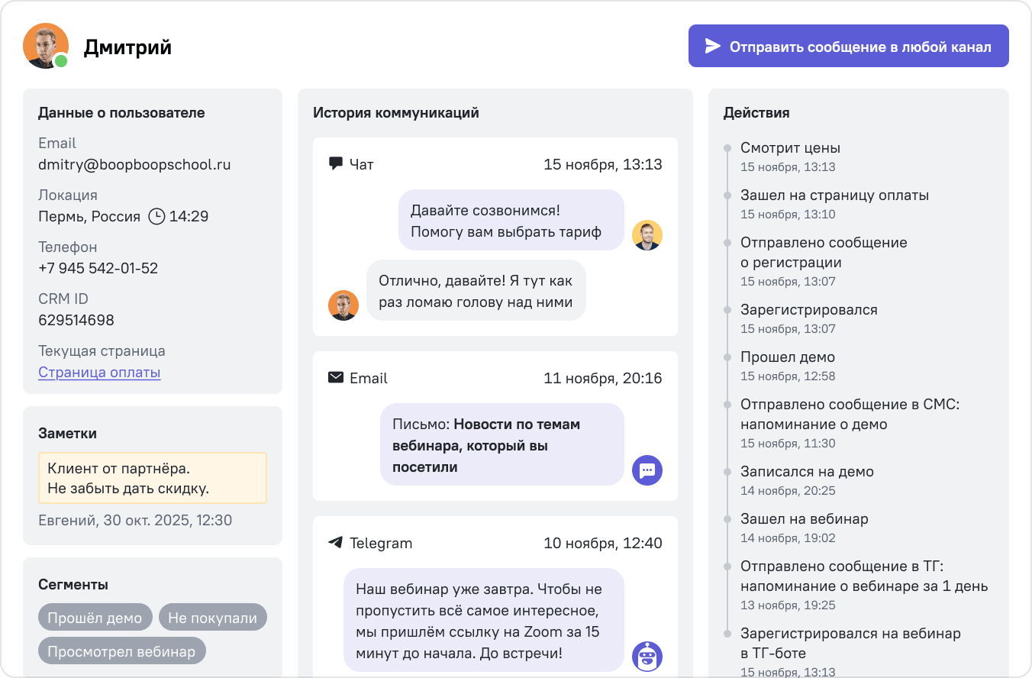This screenshot has height=678, width=1032.
Task: Click the 'Смотрит цены' action text
Action: click(x=790, y=148)
